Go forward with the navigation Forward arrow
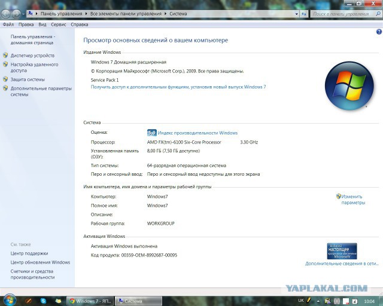This screenshot has height=306, width=383. tap(16, 14)
